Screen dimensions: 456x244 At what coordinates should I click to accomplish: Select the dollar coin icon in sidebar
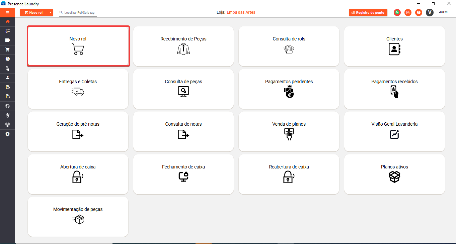click(x=8, y=59)
